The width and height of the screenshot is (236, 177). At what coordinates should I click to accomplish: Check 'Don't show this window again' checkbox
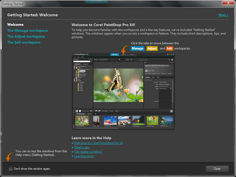(11, 169)
